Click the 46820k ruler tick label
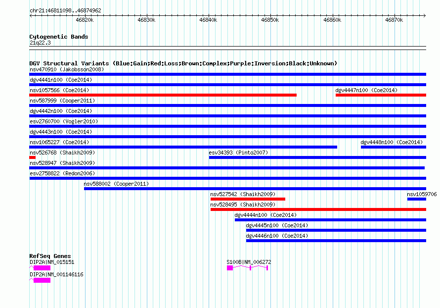The width and height of the screenshot is (440, 308). [x=85, y=20]
